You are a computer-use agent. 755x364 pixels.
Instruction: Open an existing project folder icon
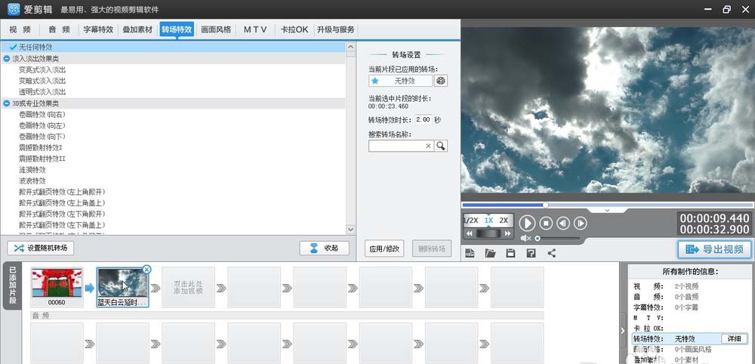490,253
